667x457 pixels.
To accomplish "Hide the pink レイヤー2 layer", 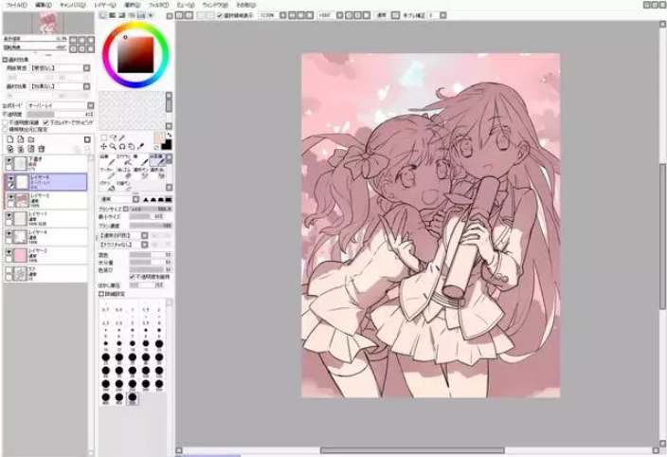I will point(9,252).
